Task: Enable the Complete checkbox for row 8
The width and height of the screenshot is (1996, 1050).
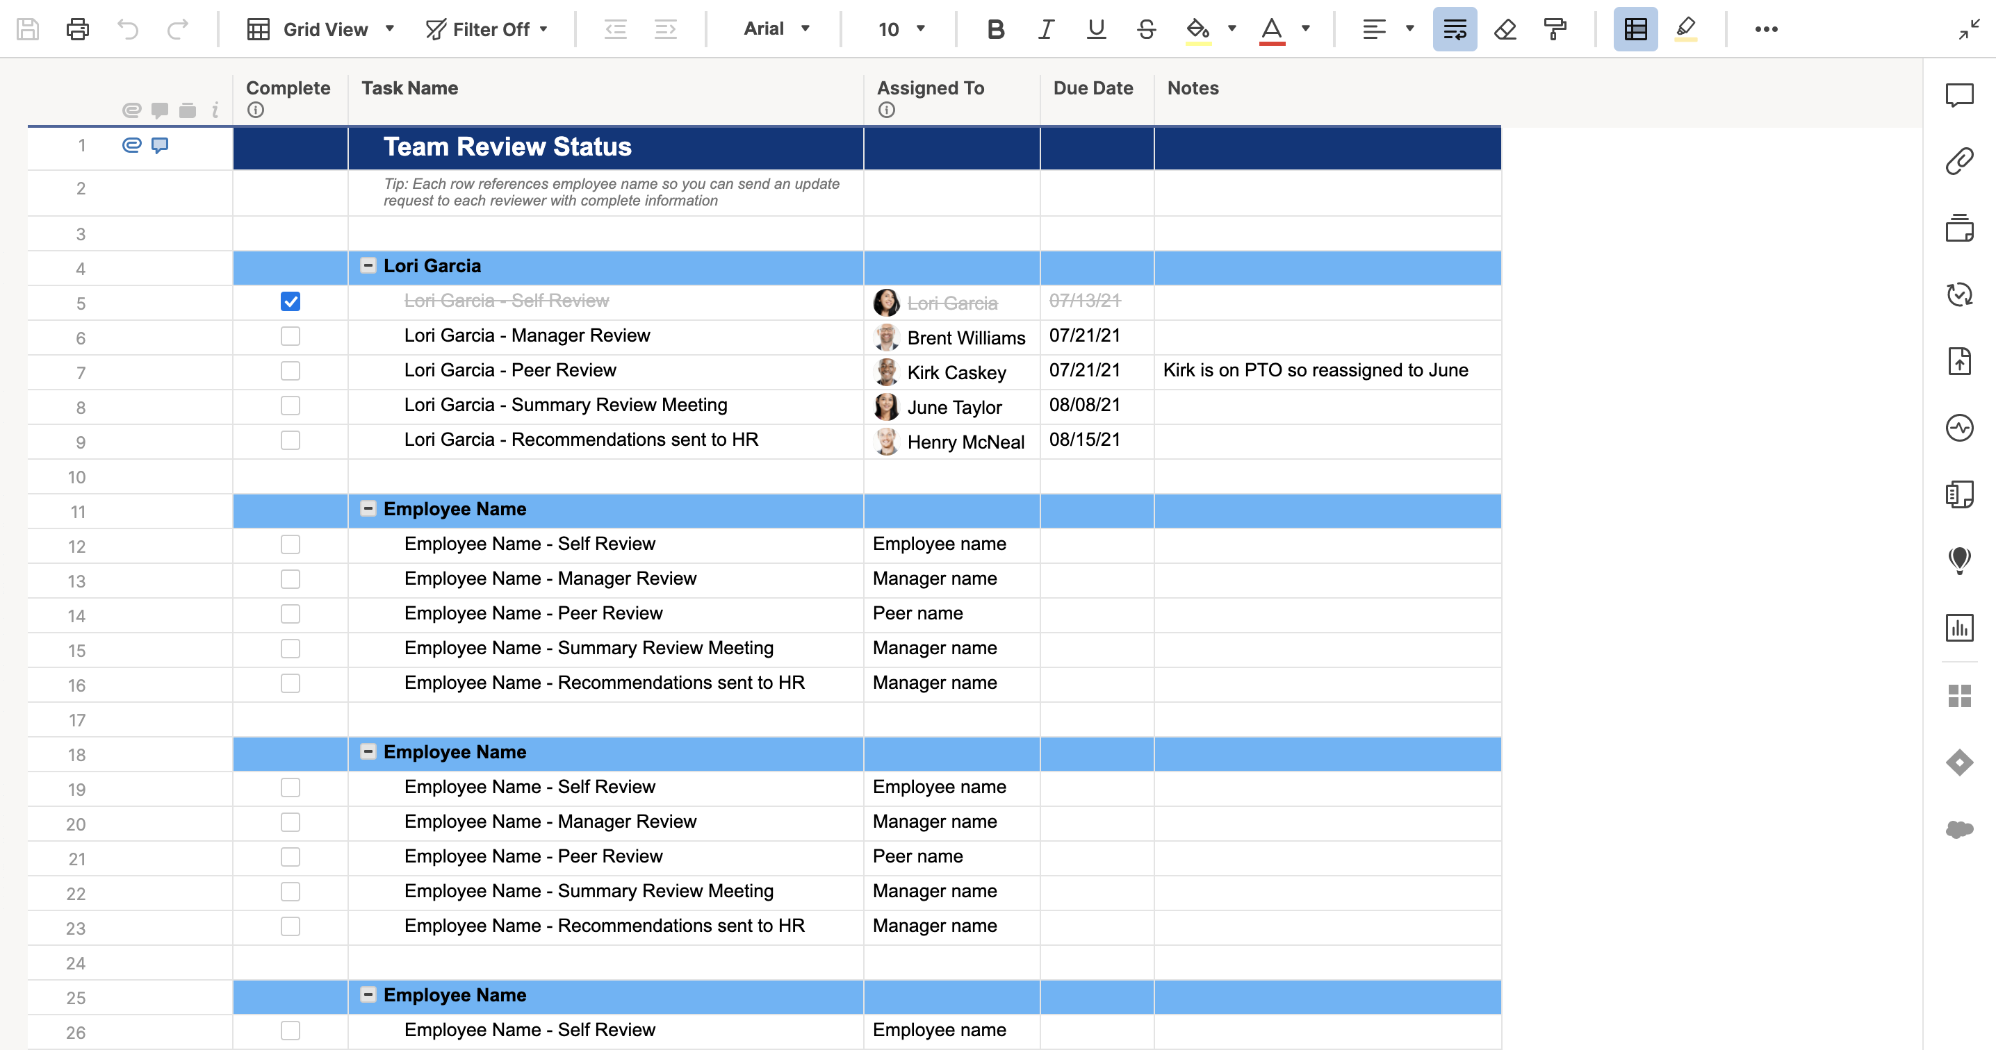Action: [289, 405]
